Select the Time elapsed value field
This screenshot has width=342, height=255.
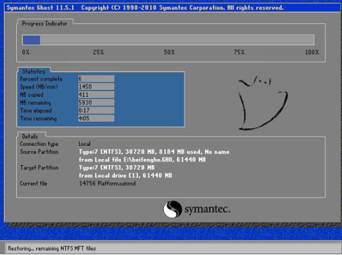click(96, 110)
